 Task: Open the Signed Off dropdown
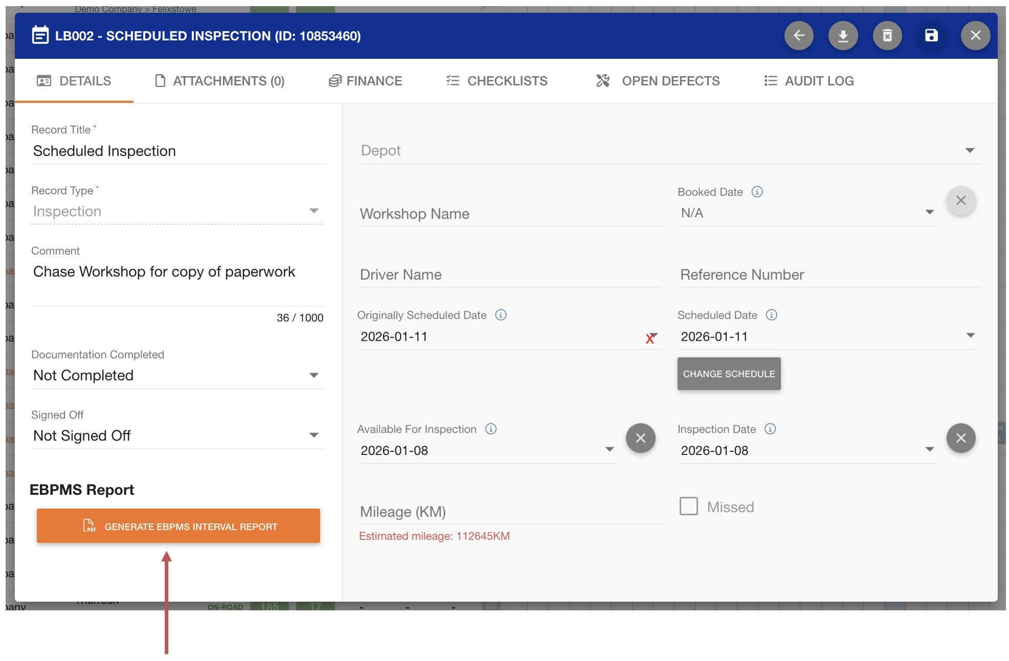pos(314,435)
